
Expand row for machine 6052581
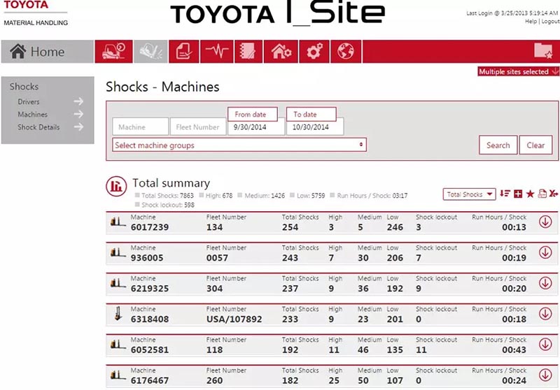[545, 345]
